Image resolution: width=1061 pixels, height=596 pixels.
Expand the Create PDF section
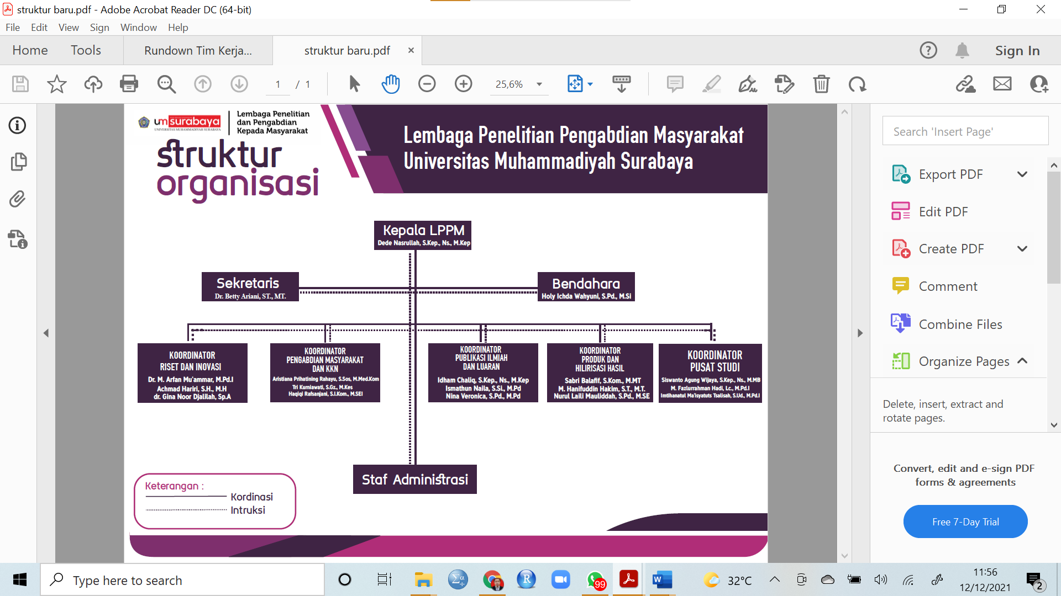pyautogui.click(x=1022, y=249)
